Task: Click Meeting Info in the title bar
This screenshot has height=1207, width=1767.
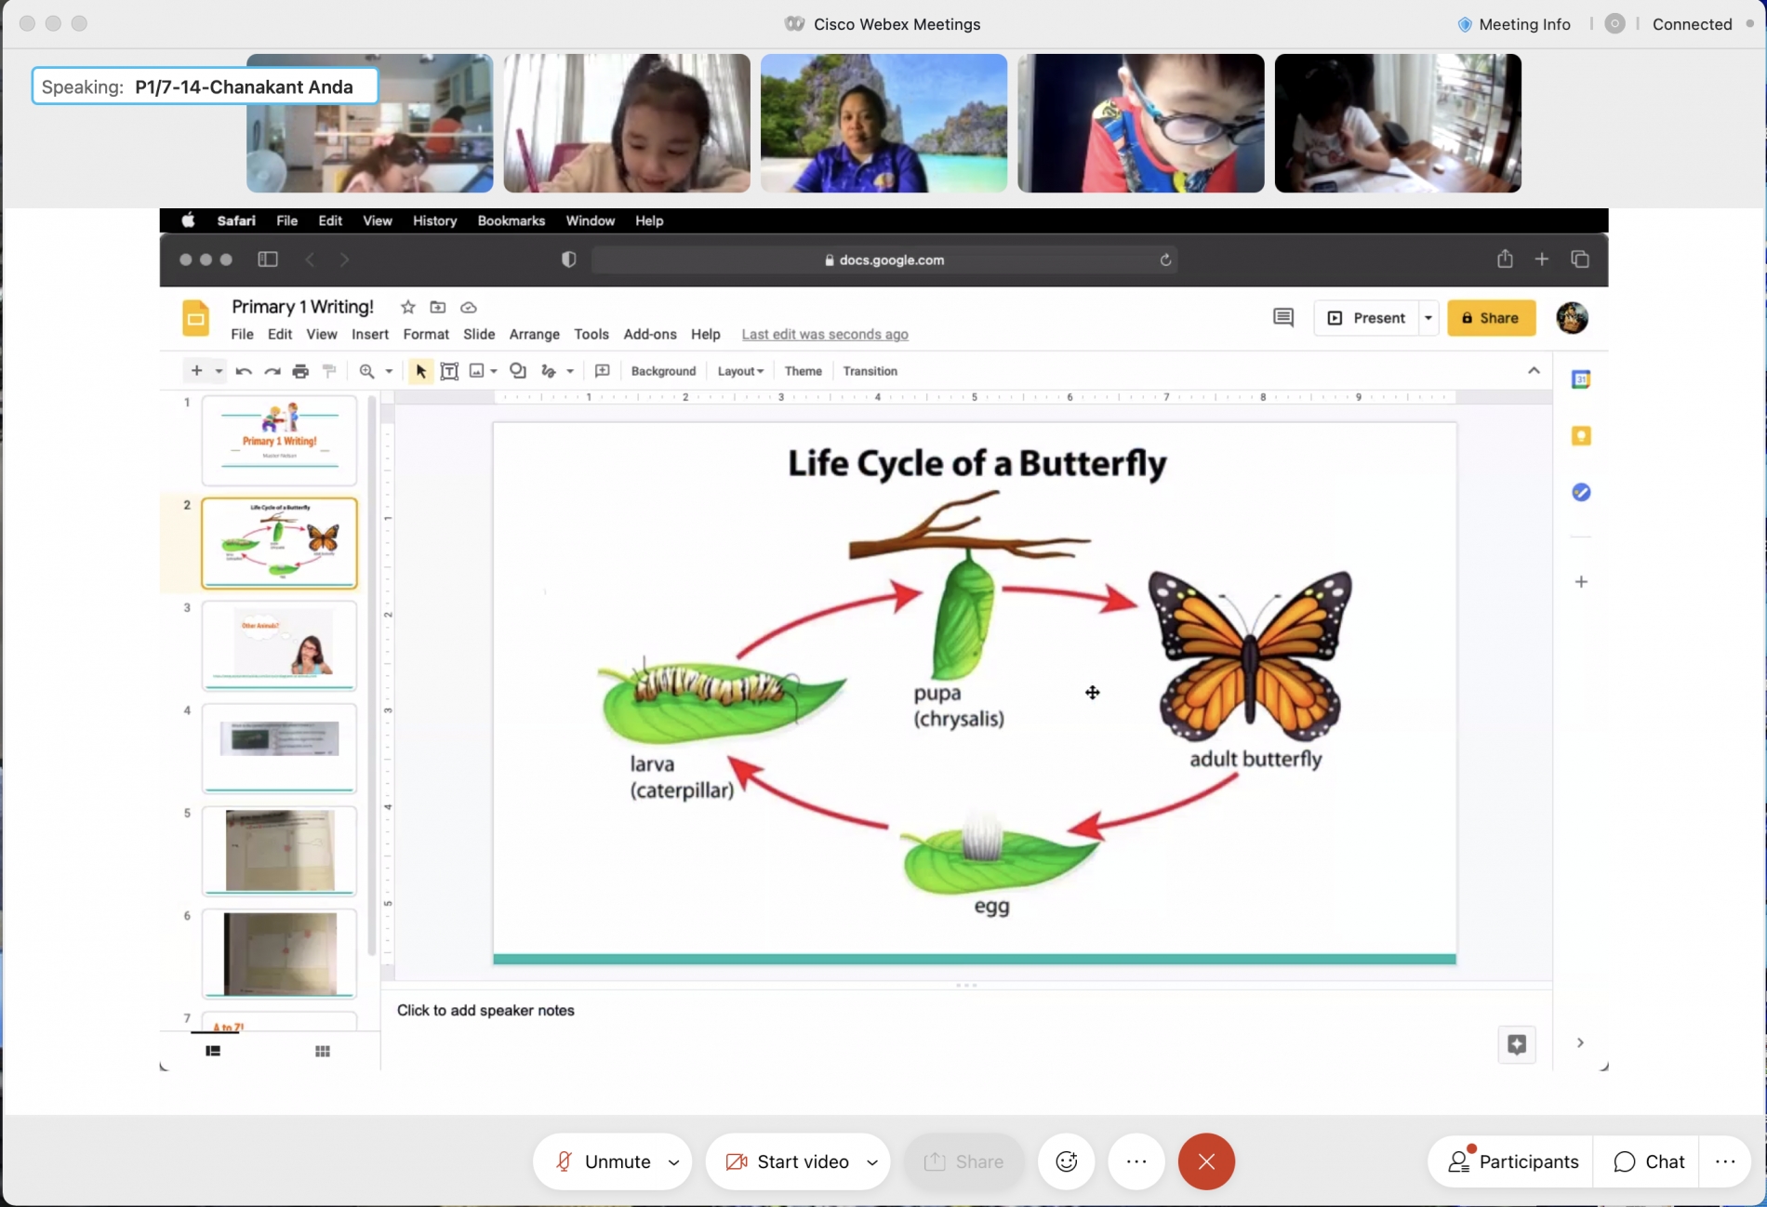Action: pyautogui.click(x=1514, y=24)
